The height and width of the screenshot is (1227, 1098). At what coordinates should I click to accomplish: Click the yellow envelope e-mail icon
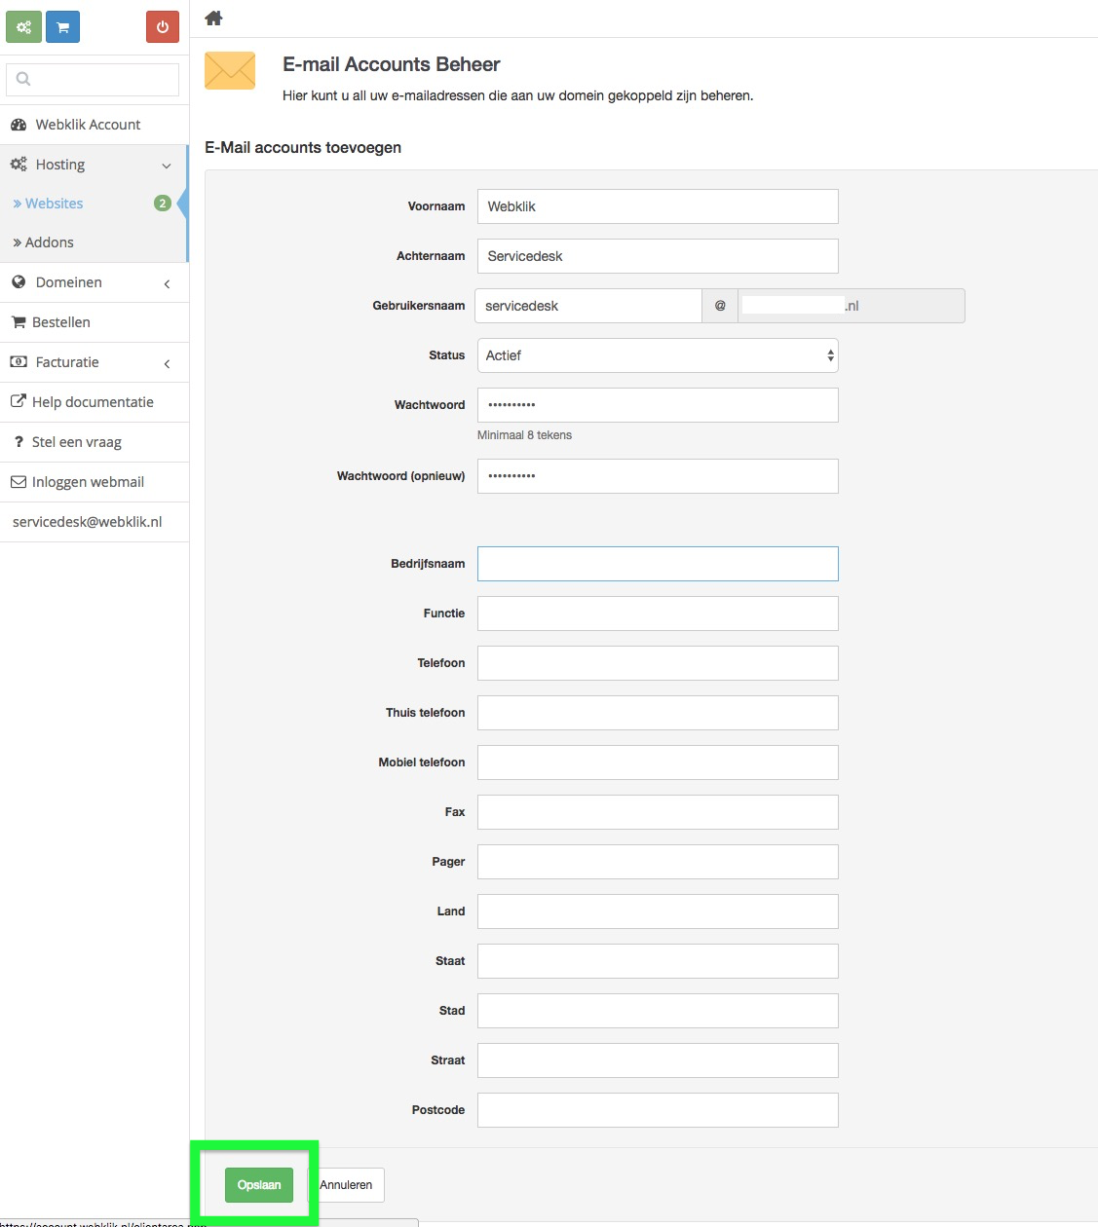pos(230,71)
